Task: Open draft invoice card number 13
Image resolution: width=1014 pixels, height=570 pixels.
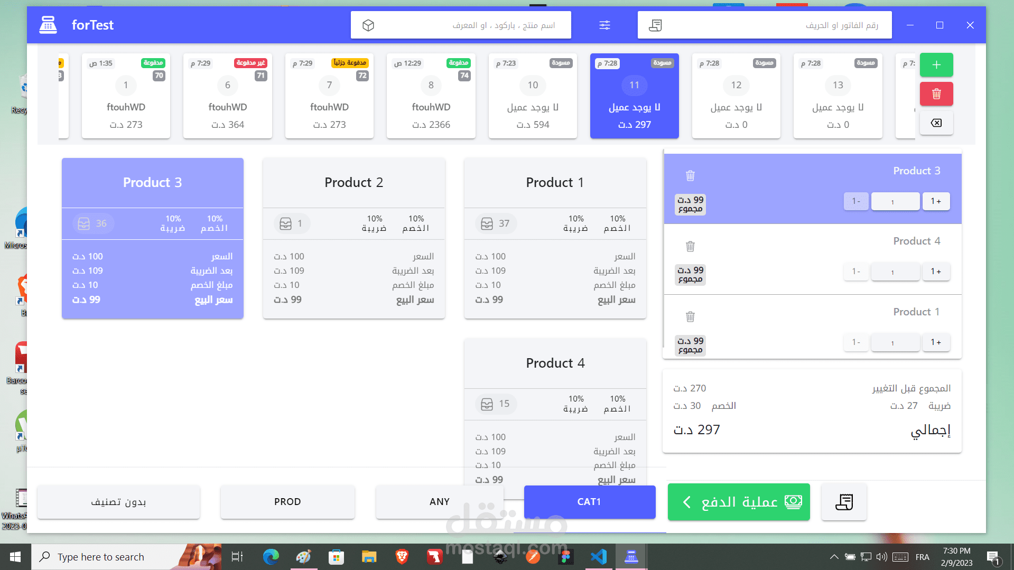Action: (838, 96)
